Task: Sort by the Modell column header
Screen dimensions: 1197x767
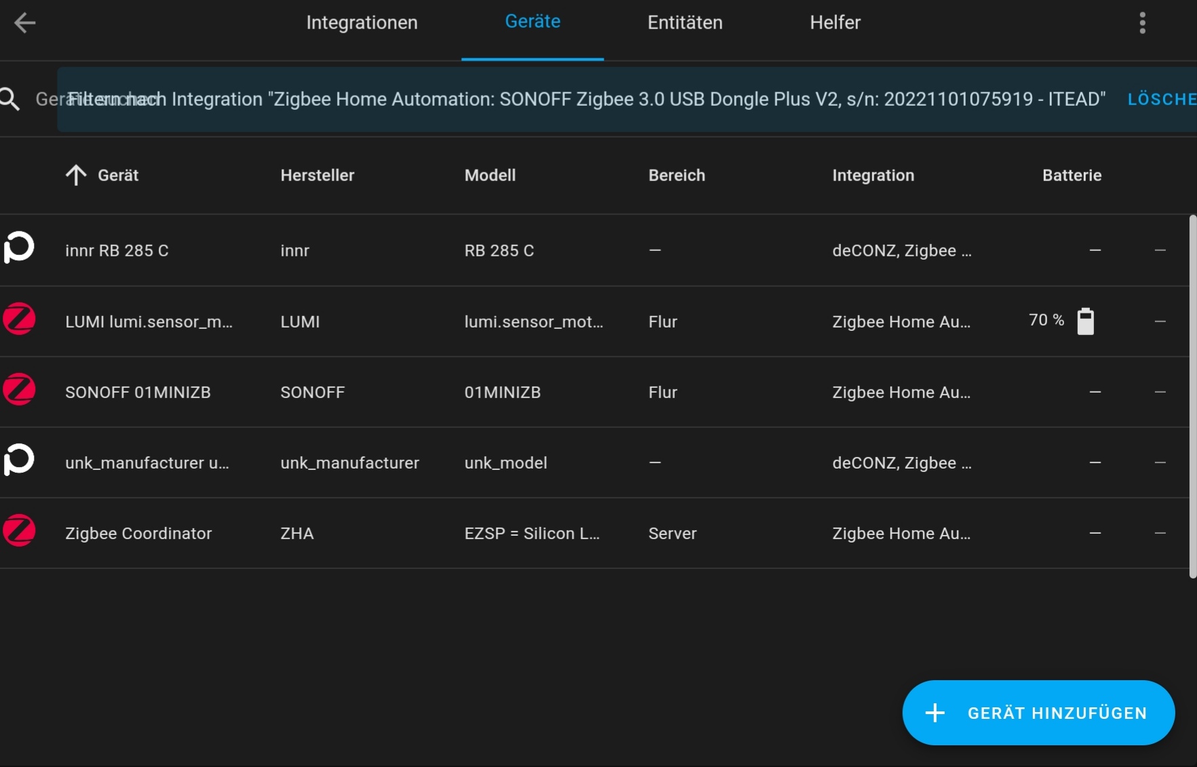Action: (x=490, y=176)
